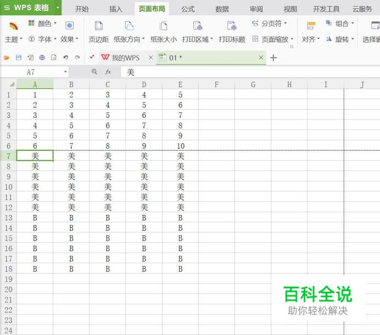Click the 打印区域 print area icon
Image resolution: width=380 pixels, height=335 pixels.
[x=198, y=25]
